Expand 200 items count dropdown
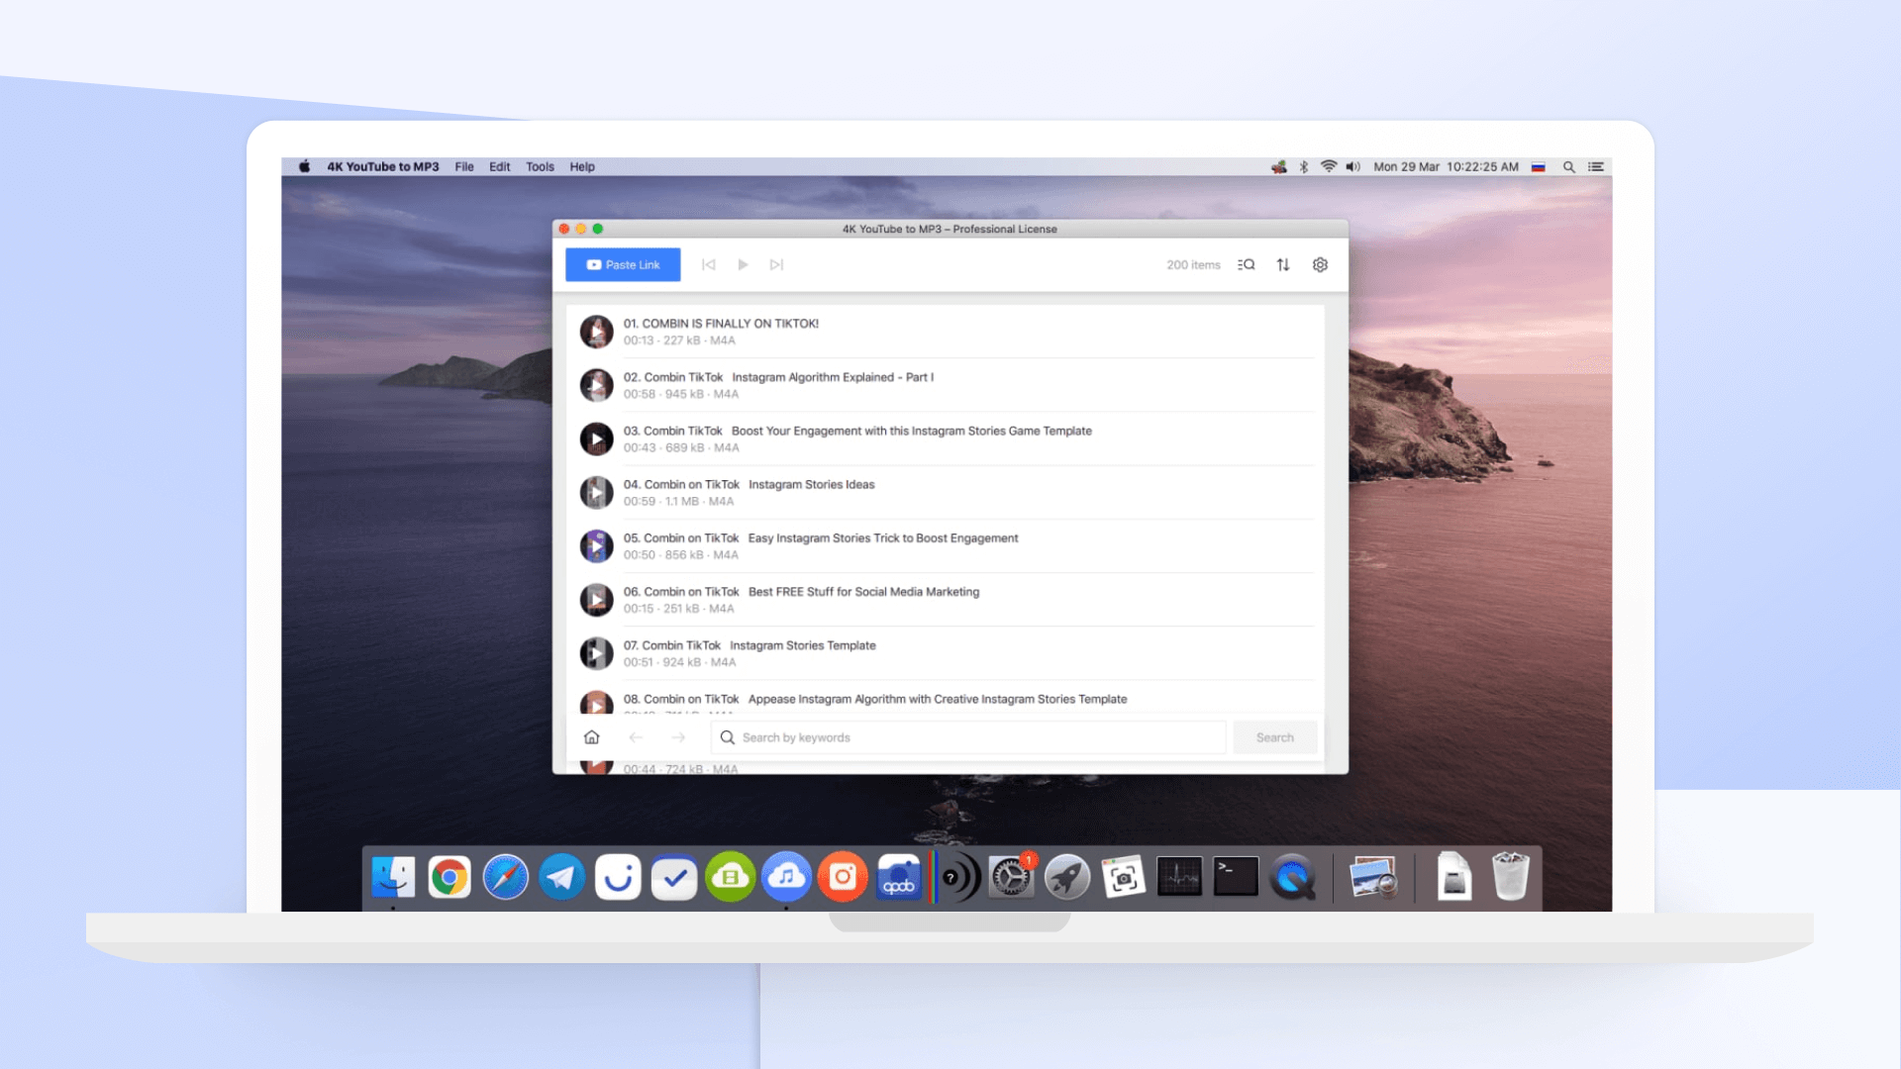1901x1069 pixels. tap(1191, 265)
